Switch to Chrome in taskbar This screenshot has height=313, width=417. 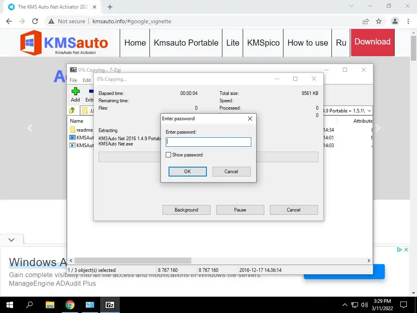point(70,305)
